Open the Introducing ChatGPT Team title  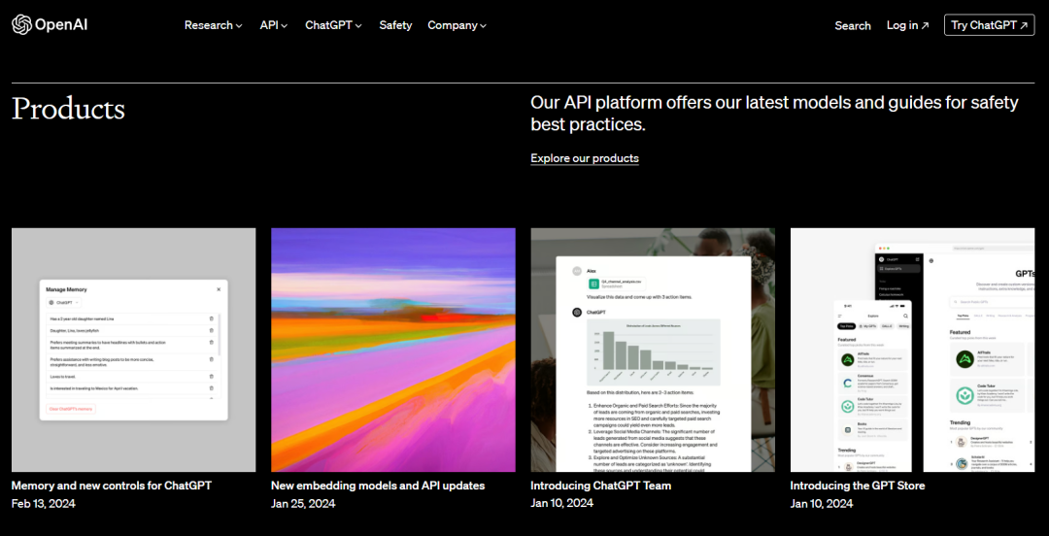coord(600,486)
